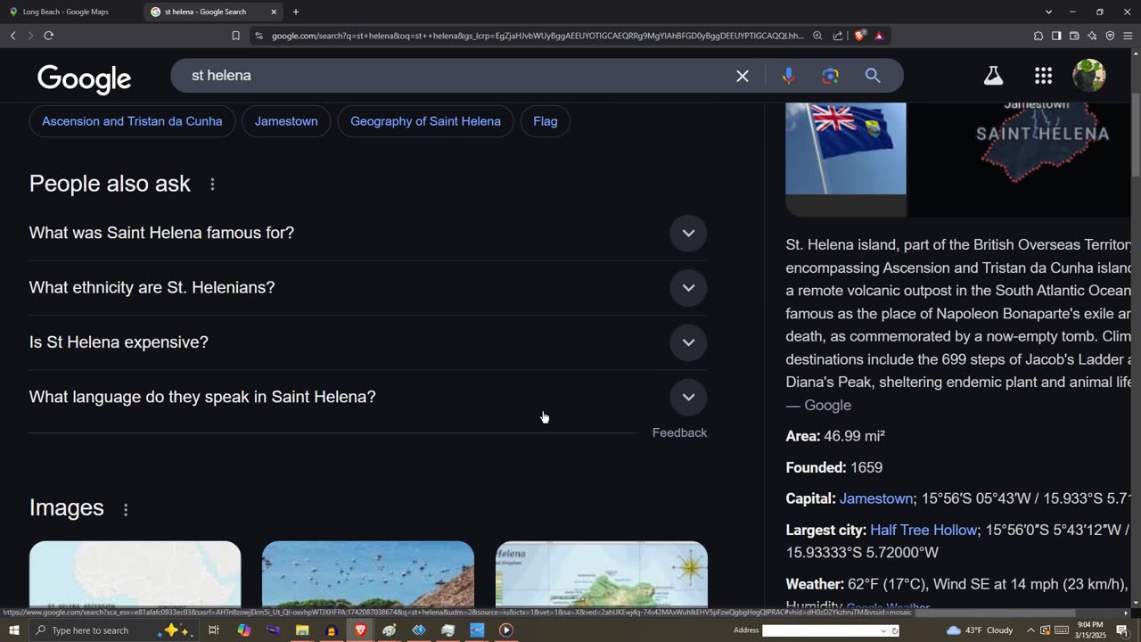The height and width of the screenshot is (642, 1141).
Task: Click the Windows taskbar search box
Action: click(112, 630)
